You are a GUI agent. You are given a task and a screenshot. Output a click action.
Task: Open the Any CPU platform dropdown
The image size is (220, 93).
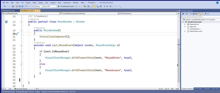(x=50, y=6)
